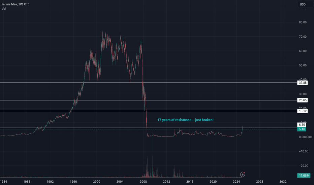Click the 1992 time axis label
314x185 pixels.
tap(50, 182)
